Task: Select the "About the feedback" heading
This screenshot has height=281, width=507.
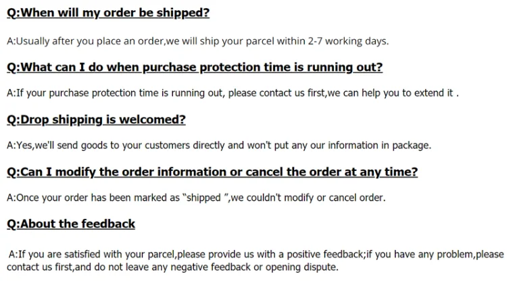Action: point(71,224)
